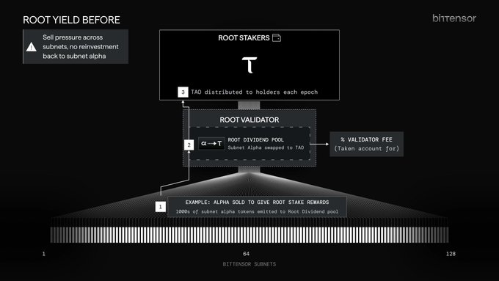Click 'EXAMPLE: ALPHA SOLD TO GIVE ROOT STAKE REWARDS'
Image resolution: width=499 pixels, height=281 pixels.
257,202
